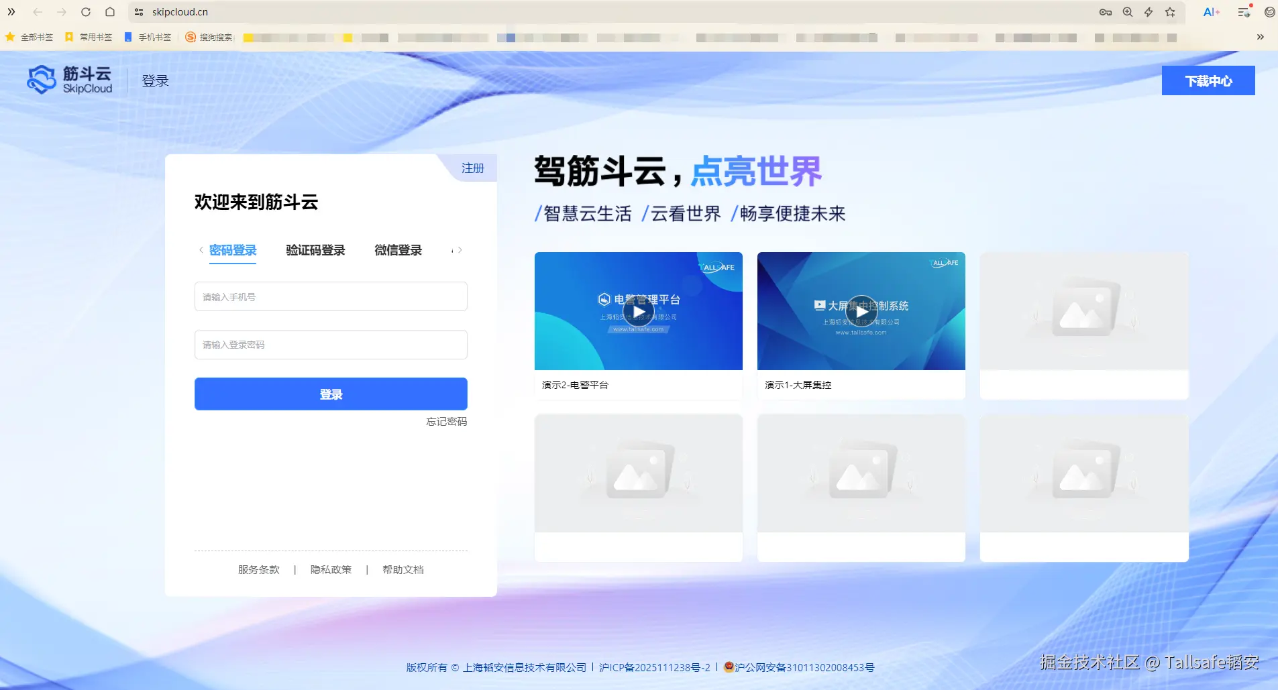The width and height of the screenshot is (1278, 690).
Task: Open site information icon beside the URL
Action: coord(139,12)
